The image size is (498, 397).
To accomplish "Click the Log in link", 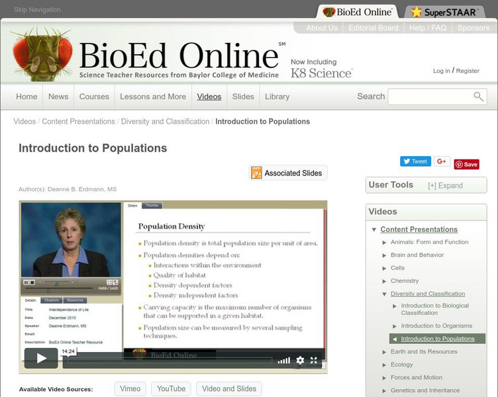I will tap(442, 71).
